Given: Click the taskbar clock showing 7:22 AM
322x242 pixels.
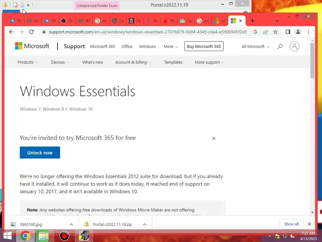Looking at the screenshot, I should pyautogui.click(x=308, y=236).
